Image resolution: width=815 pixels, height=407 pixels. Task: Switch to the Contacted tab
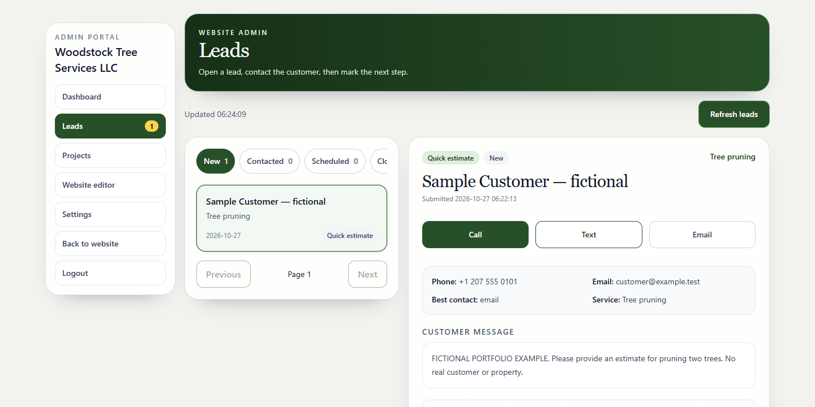coord(269,161)
